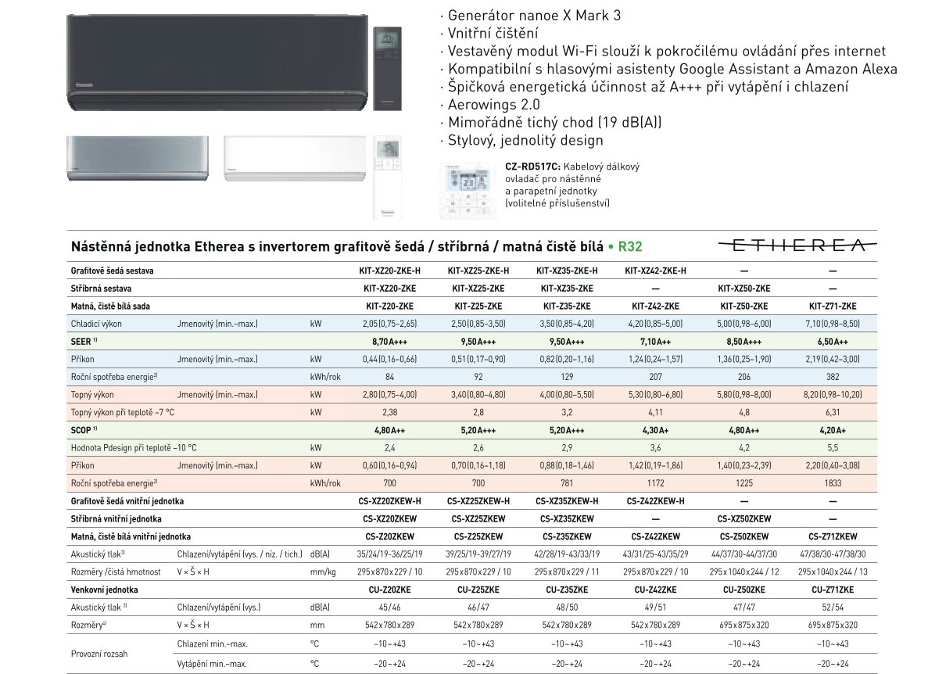Click 'Mimořádně tichý chod (19 dB(A))' line
Image resolution: width=928 pixels, height=674 pixels.
pos(554,123)
